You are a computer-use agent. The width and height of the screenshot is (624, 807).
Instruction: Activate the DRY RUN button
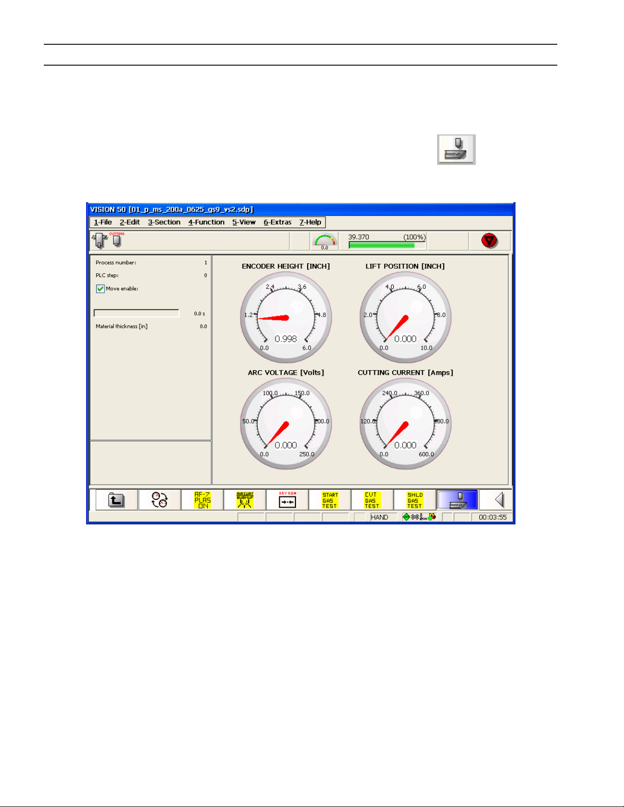tap(287, 500)
